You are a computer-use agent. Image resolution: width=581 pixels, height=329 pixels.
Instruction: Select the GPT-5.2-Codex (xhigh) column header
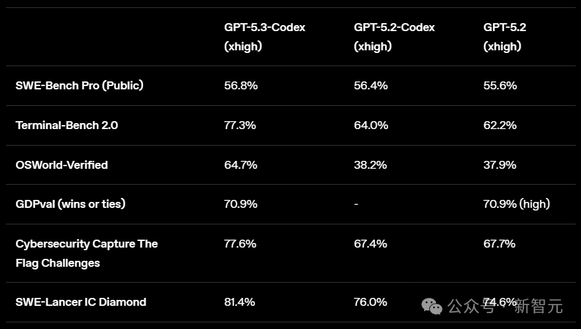click(x=394, y=36)
